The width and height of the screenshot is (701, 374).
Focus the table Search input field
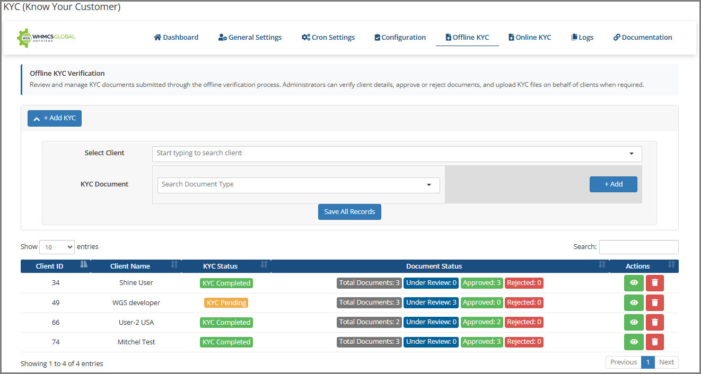(x=638, y=247)
